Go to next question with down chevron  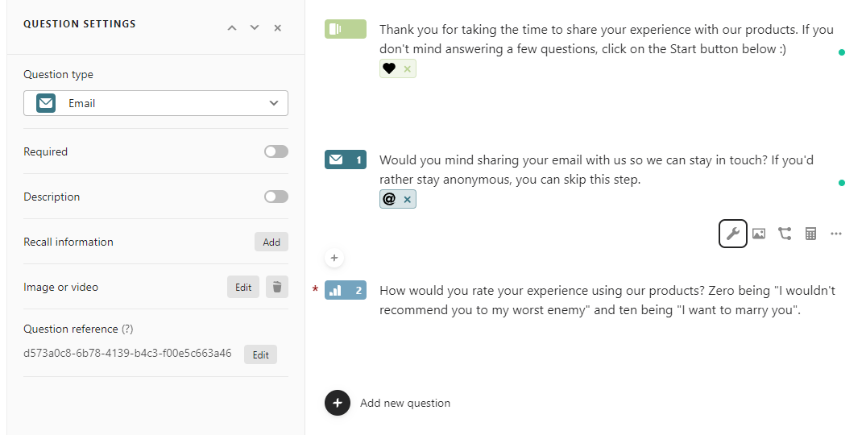pyautogui.click(x=255, y=28)
